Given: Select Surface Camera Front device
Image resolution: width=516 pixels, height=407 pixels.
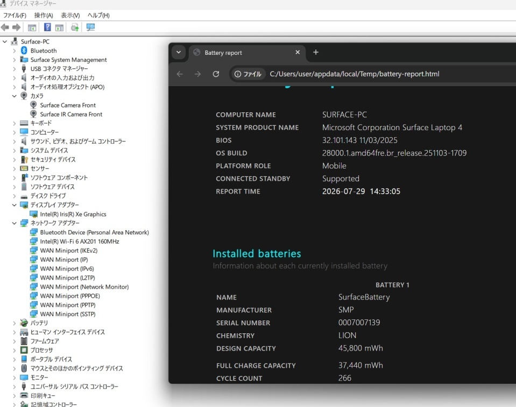Looking at the screenshot, I should (x=68, y=105).
